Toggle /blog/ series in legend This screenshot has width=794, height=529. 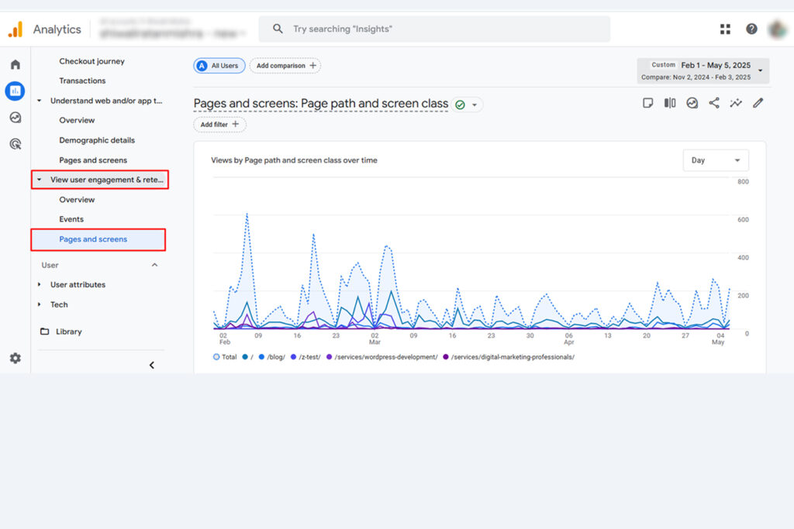tap(272, 357)
